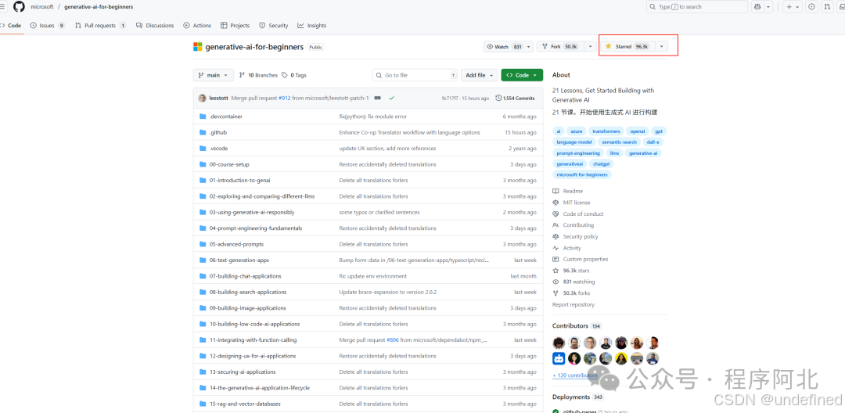The height and width of the screenshot is (413, 845).
Task: Switch to the Pull requests tab
Action: point(100,25)
